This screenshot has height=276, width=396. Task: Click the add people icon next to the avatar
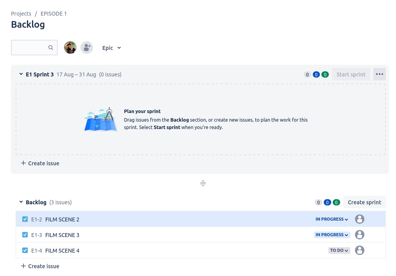tap(87, 47)
